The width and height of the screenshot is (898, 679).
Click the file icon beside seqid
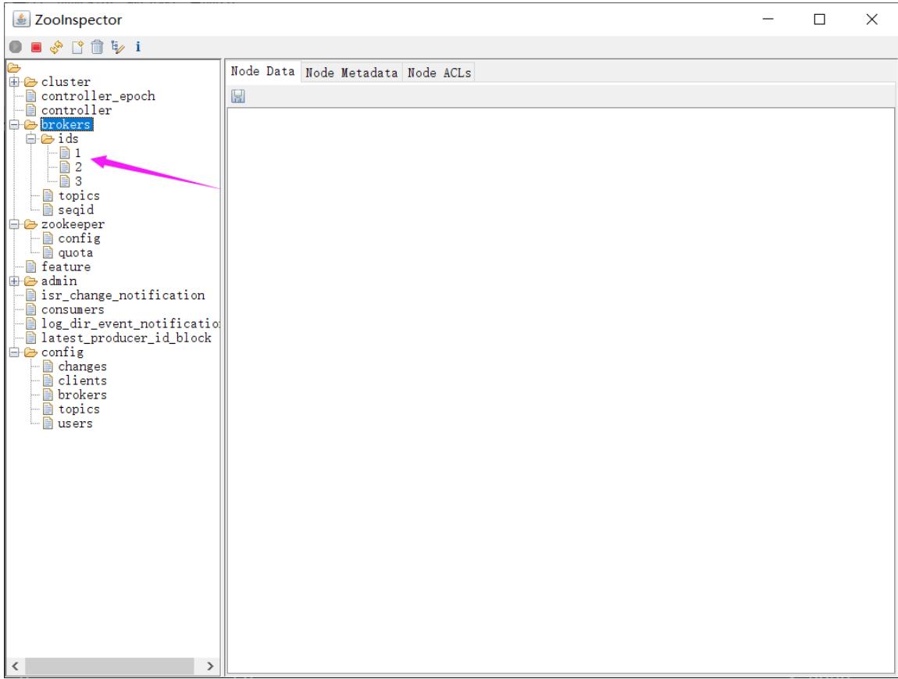[x=48, y=210]
